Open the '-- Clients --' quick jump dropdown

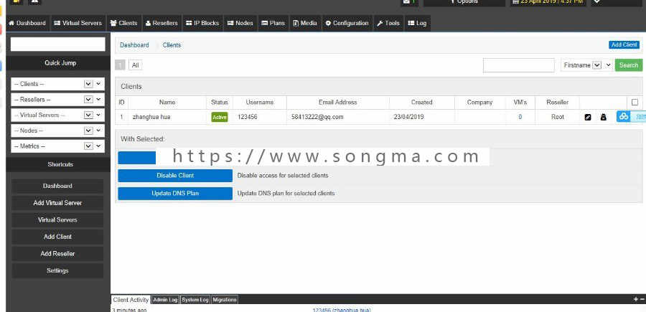(57, 84)
